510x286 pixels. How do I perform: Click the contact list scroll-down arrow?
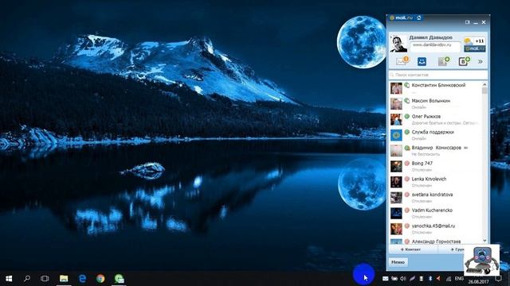[x=484, y=241]
